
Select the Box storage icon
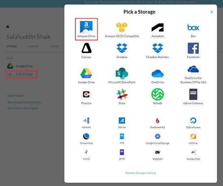point(193,27)
